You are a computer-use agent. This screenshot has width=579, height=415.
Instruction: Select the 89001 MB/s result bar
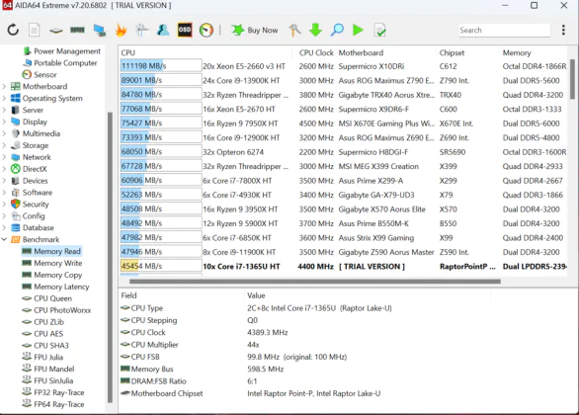tap(161, 80)
